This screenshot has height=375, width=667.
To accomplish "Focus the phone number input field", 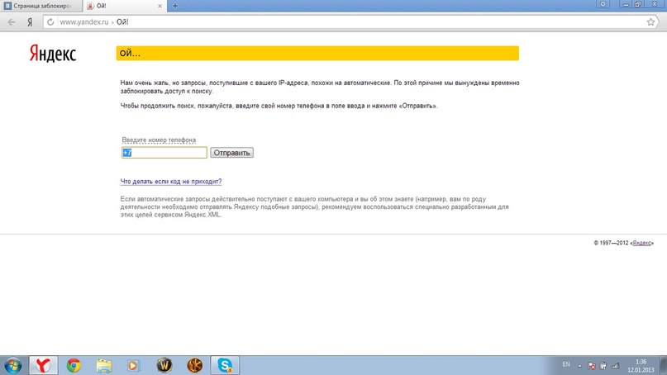I will pos(164,153).
